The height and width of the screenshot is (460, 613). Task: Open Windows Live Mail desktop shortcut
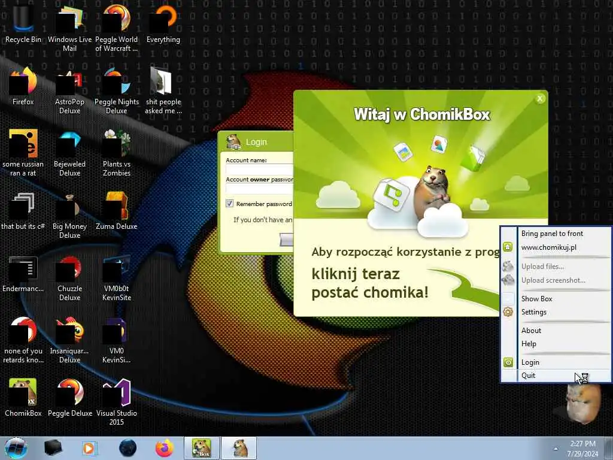pos(69,28)
